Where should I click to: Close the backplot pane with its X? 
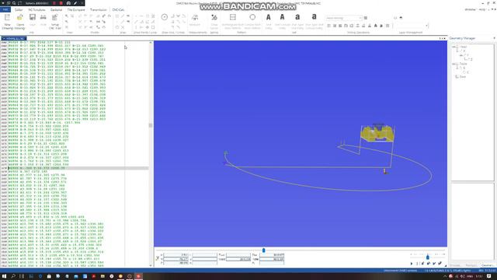(x=444, y=38)
